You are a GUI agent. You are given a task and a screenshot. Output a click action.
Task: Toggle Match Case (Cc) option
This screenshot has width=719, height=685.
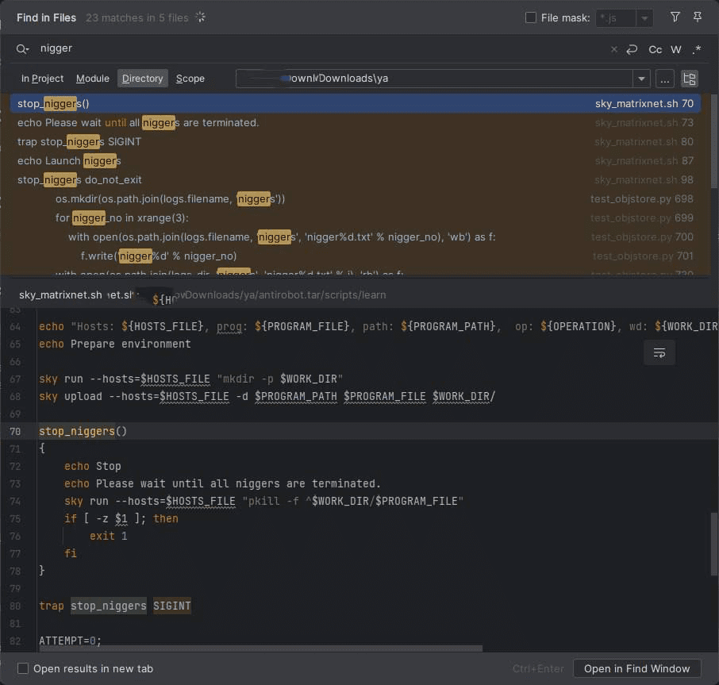tap(655, 49)
